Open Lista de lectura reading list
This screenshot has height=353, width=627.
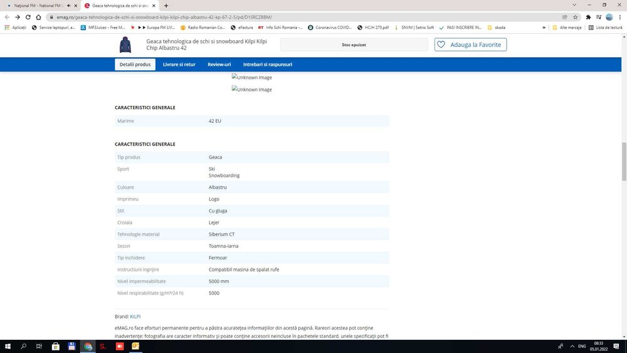[606, 28]
